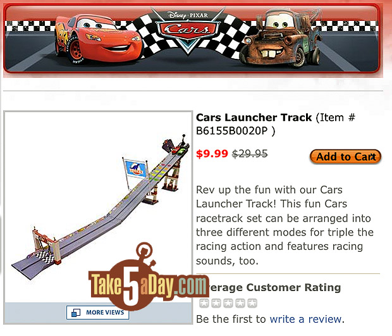Select the first rating star
Image resolution: width=392 pixels, height=336 pixels.
pos(204,303)
